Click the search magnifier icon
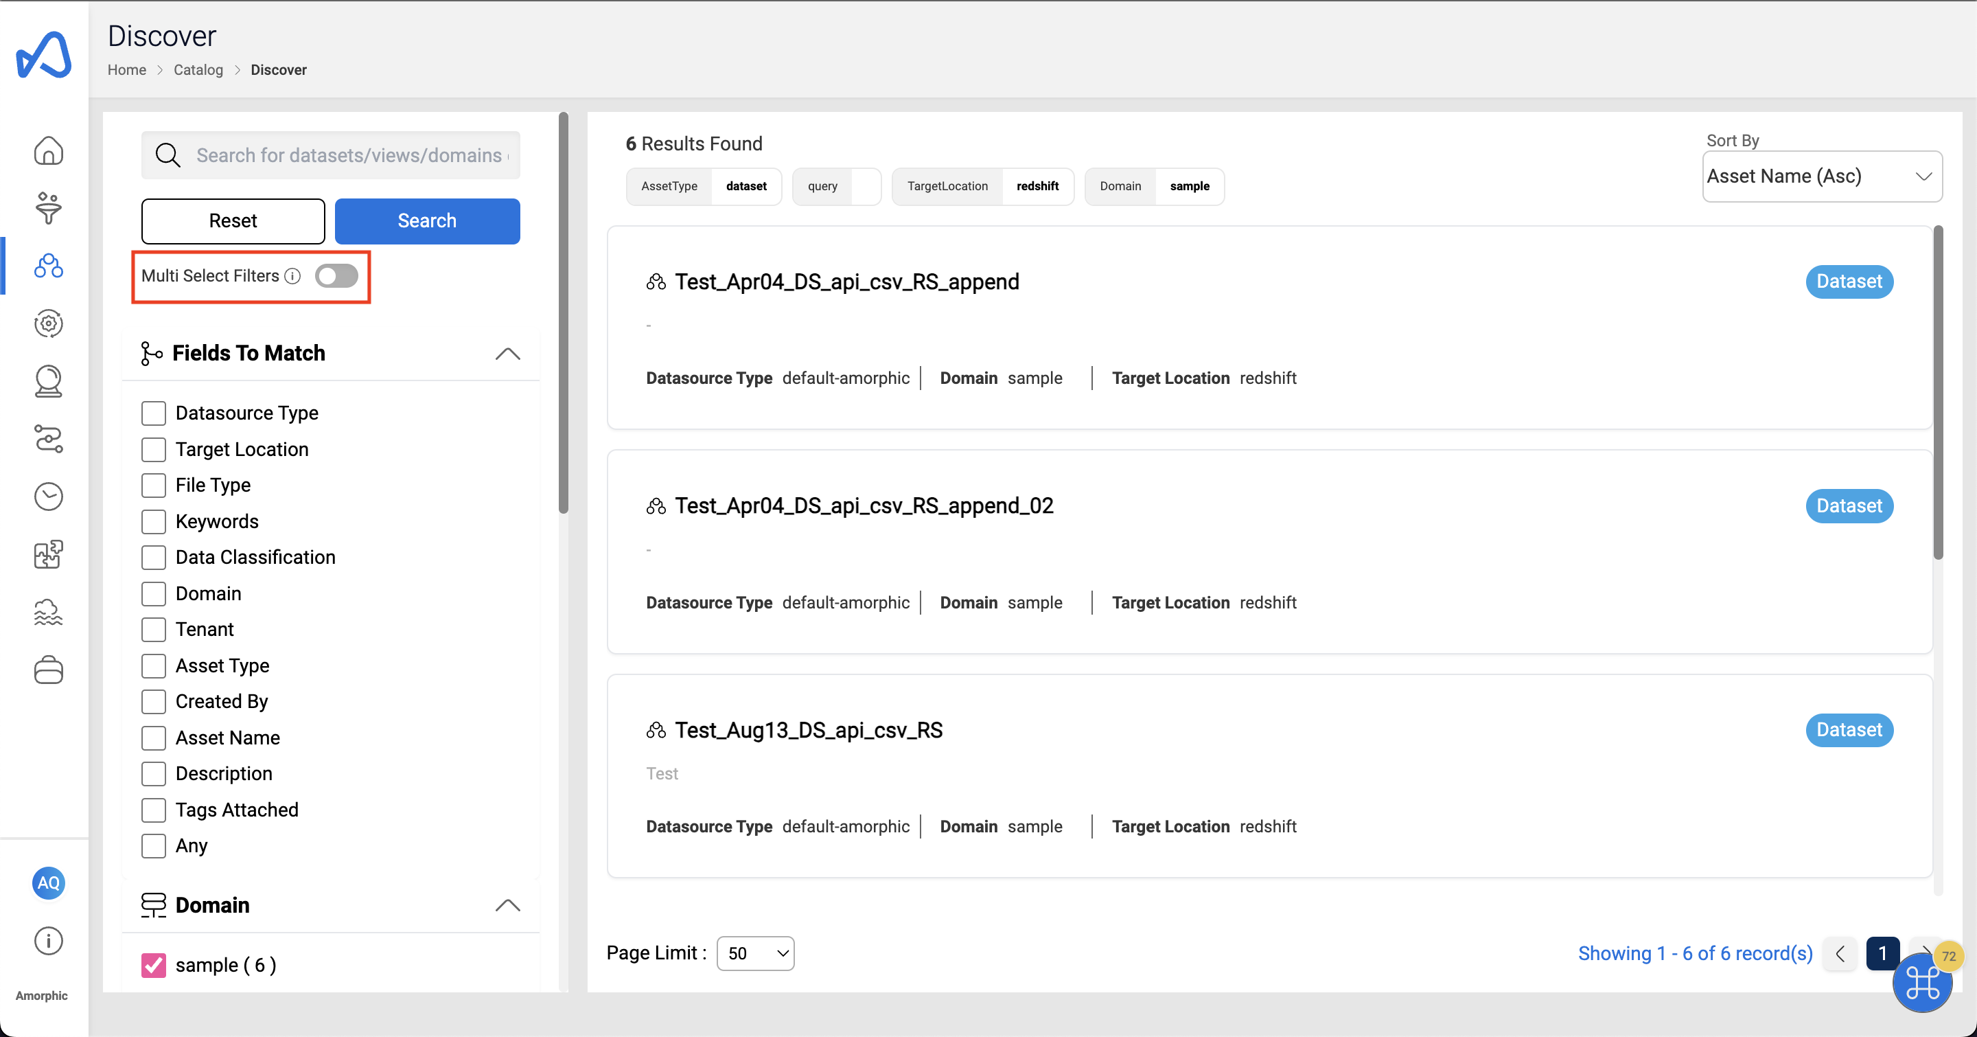 [167, 155]
